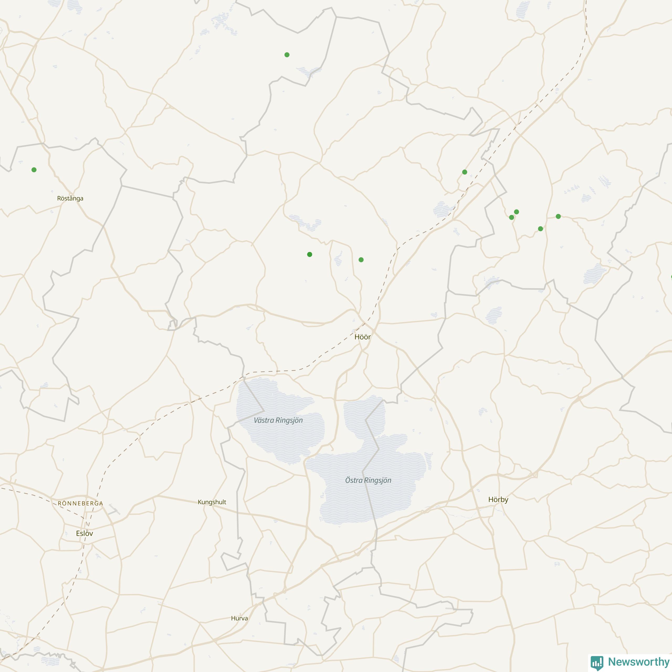This screenshot has height=672, width=672.
Task: Click the Västra Ringsjön lake label
Action: pyautogui.click(x=278, y=420)
